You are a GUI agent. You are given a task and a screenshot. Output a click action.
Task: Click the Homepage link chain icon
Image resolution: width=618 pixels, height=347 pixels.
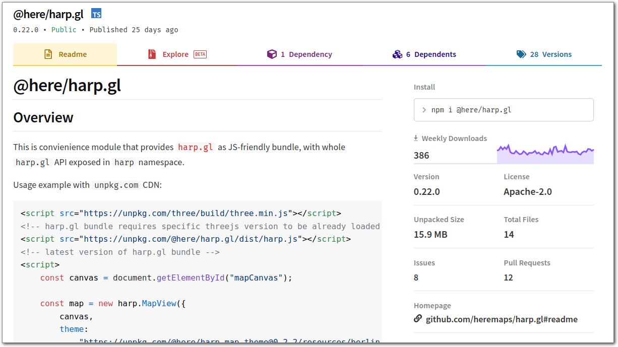418,319
